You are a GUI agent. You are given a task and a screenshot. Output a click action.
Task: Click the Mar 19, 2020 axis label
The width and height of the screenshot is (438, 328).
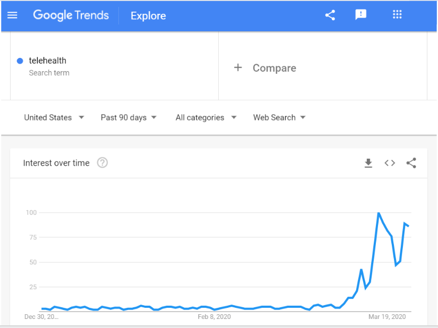click(387, 316)
